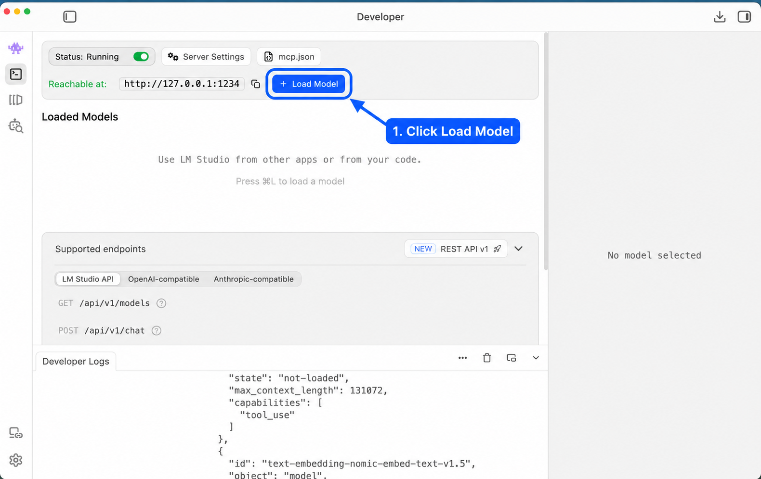
Task: Open My Models library sidebar icon
Action: [16, 100]
